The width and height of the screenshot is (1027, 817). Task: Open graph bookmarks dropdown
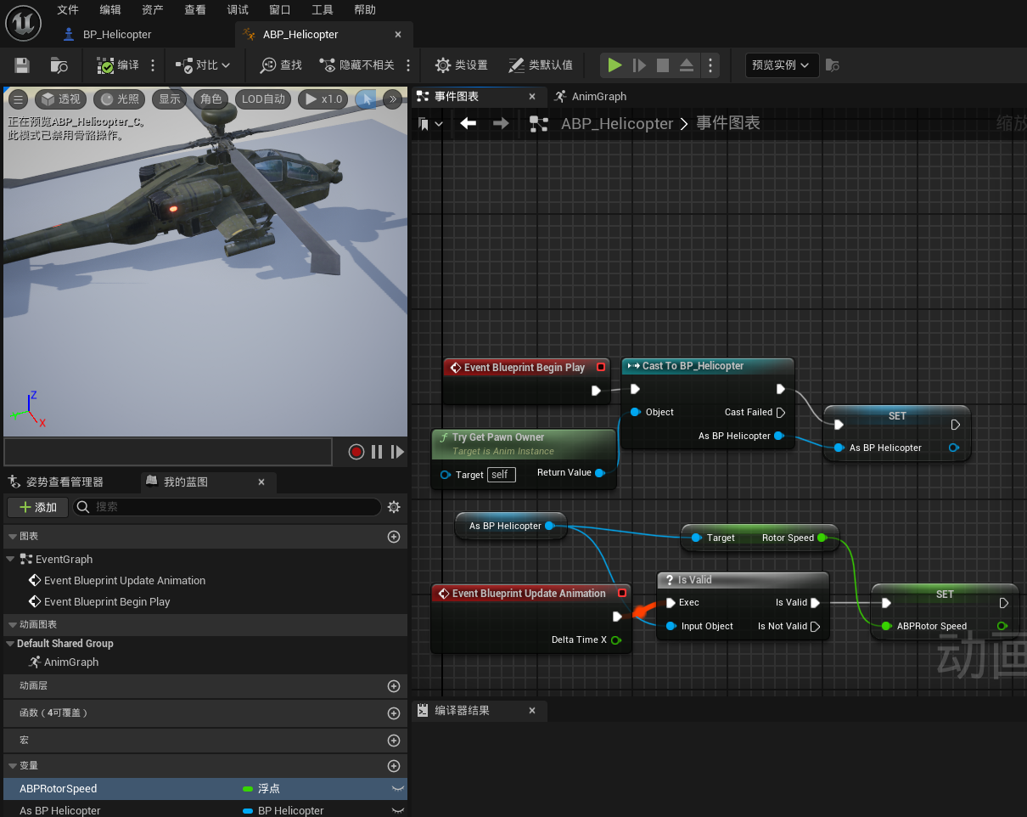click(x=431, y=124)
